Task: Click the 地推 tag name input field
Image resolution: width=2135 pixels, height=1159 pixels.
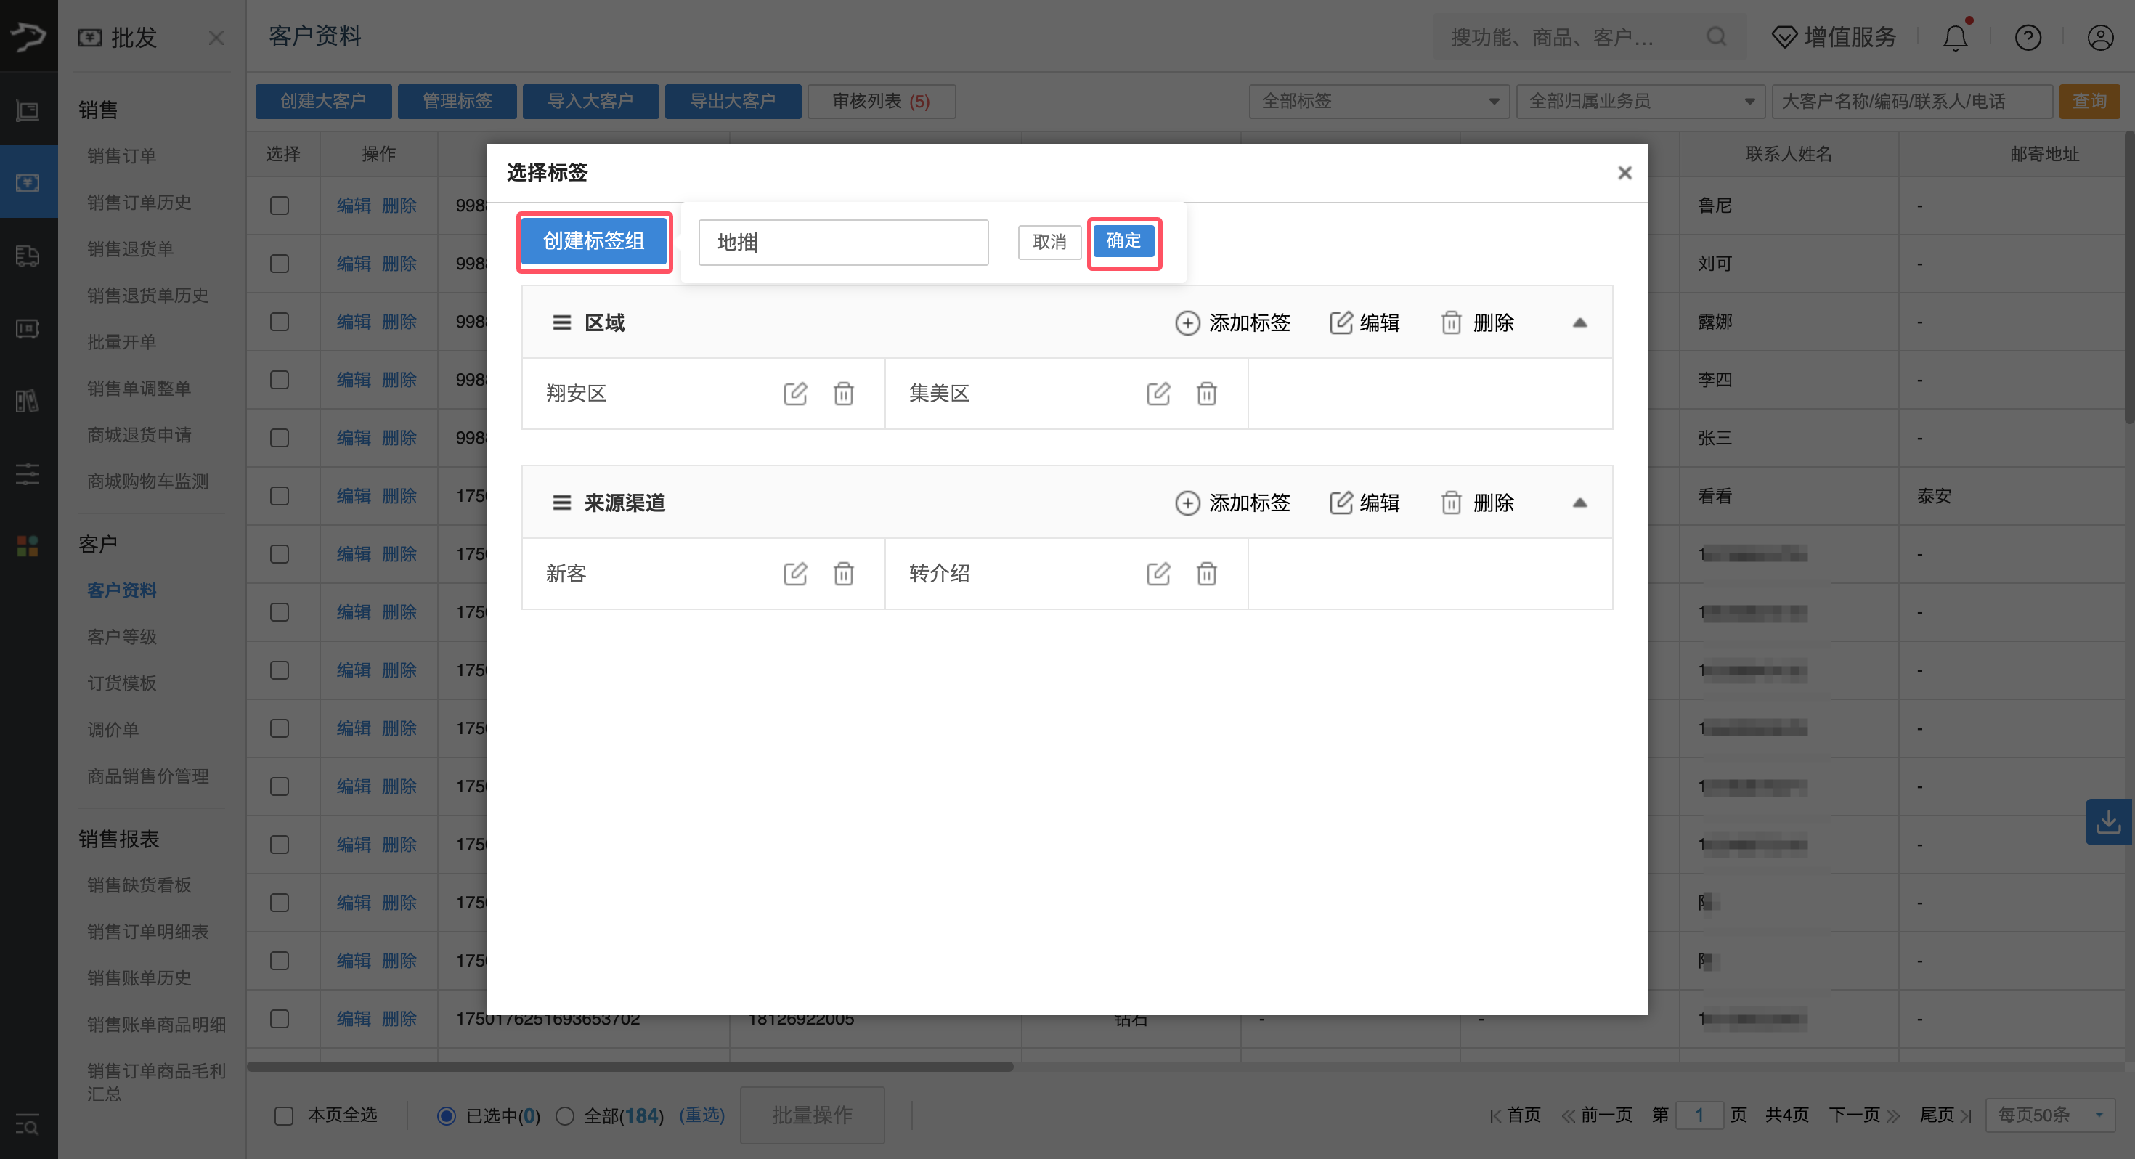Action: pos(843,241)
